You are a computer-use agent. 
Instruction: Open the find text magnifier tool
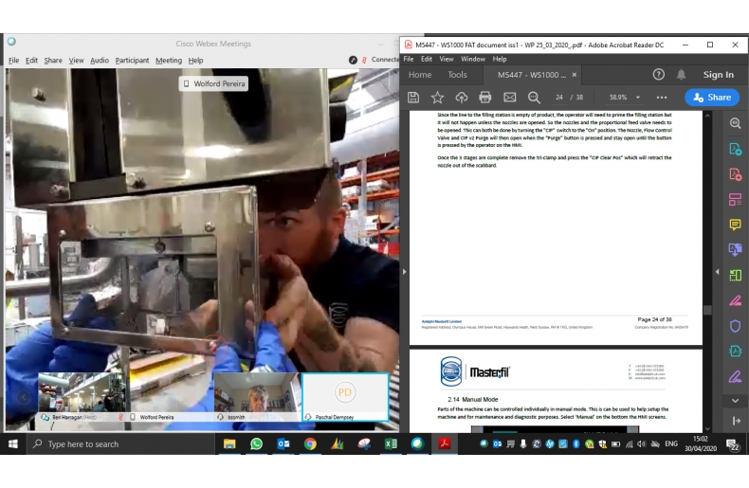pyautogui.click(x=534, y=98)
